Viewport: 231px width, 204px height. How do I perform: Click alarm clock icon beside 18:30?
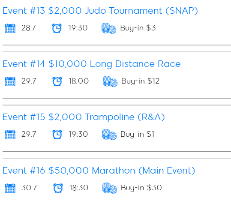click(x=58, y=188)
